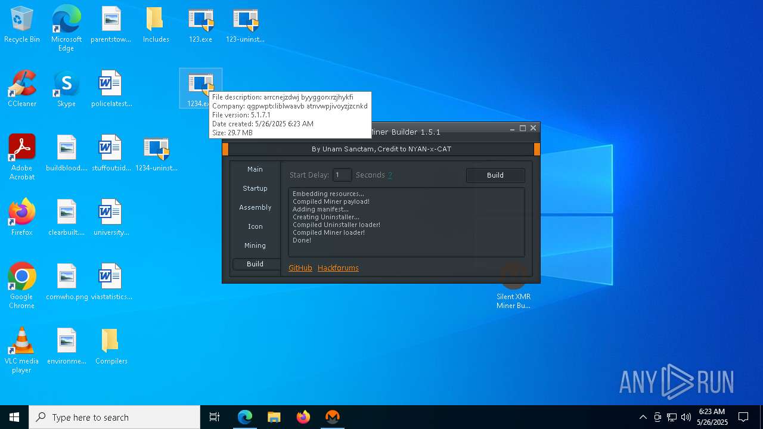The width and height of the screenshot is (763, 429).
Task: Click 'Creating Uninstaller...' log line
Action: 326,217
